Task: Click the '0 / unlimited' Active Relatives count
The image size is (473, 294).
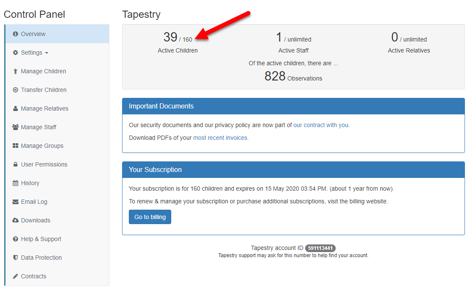Action: (409, 37)
